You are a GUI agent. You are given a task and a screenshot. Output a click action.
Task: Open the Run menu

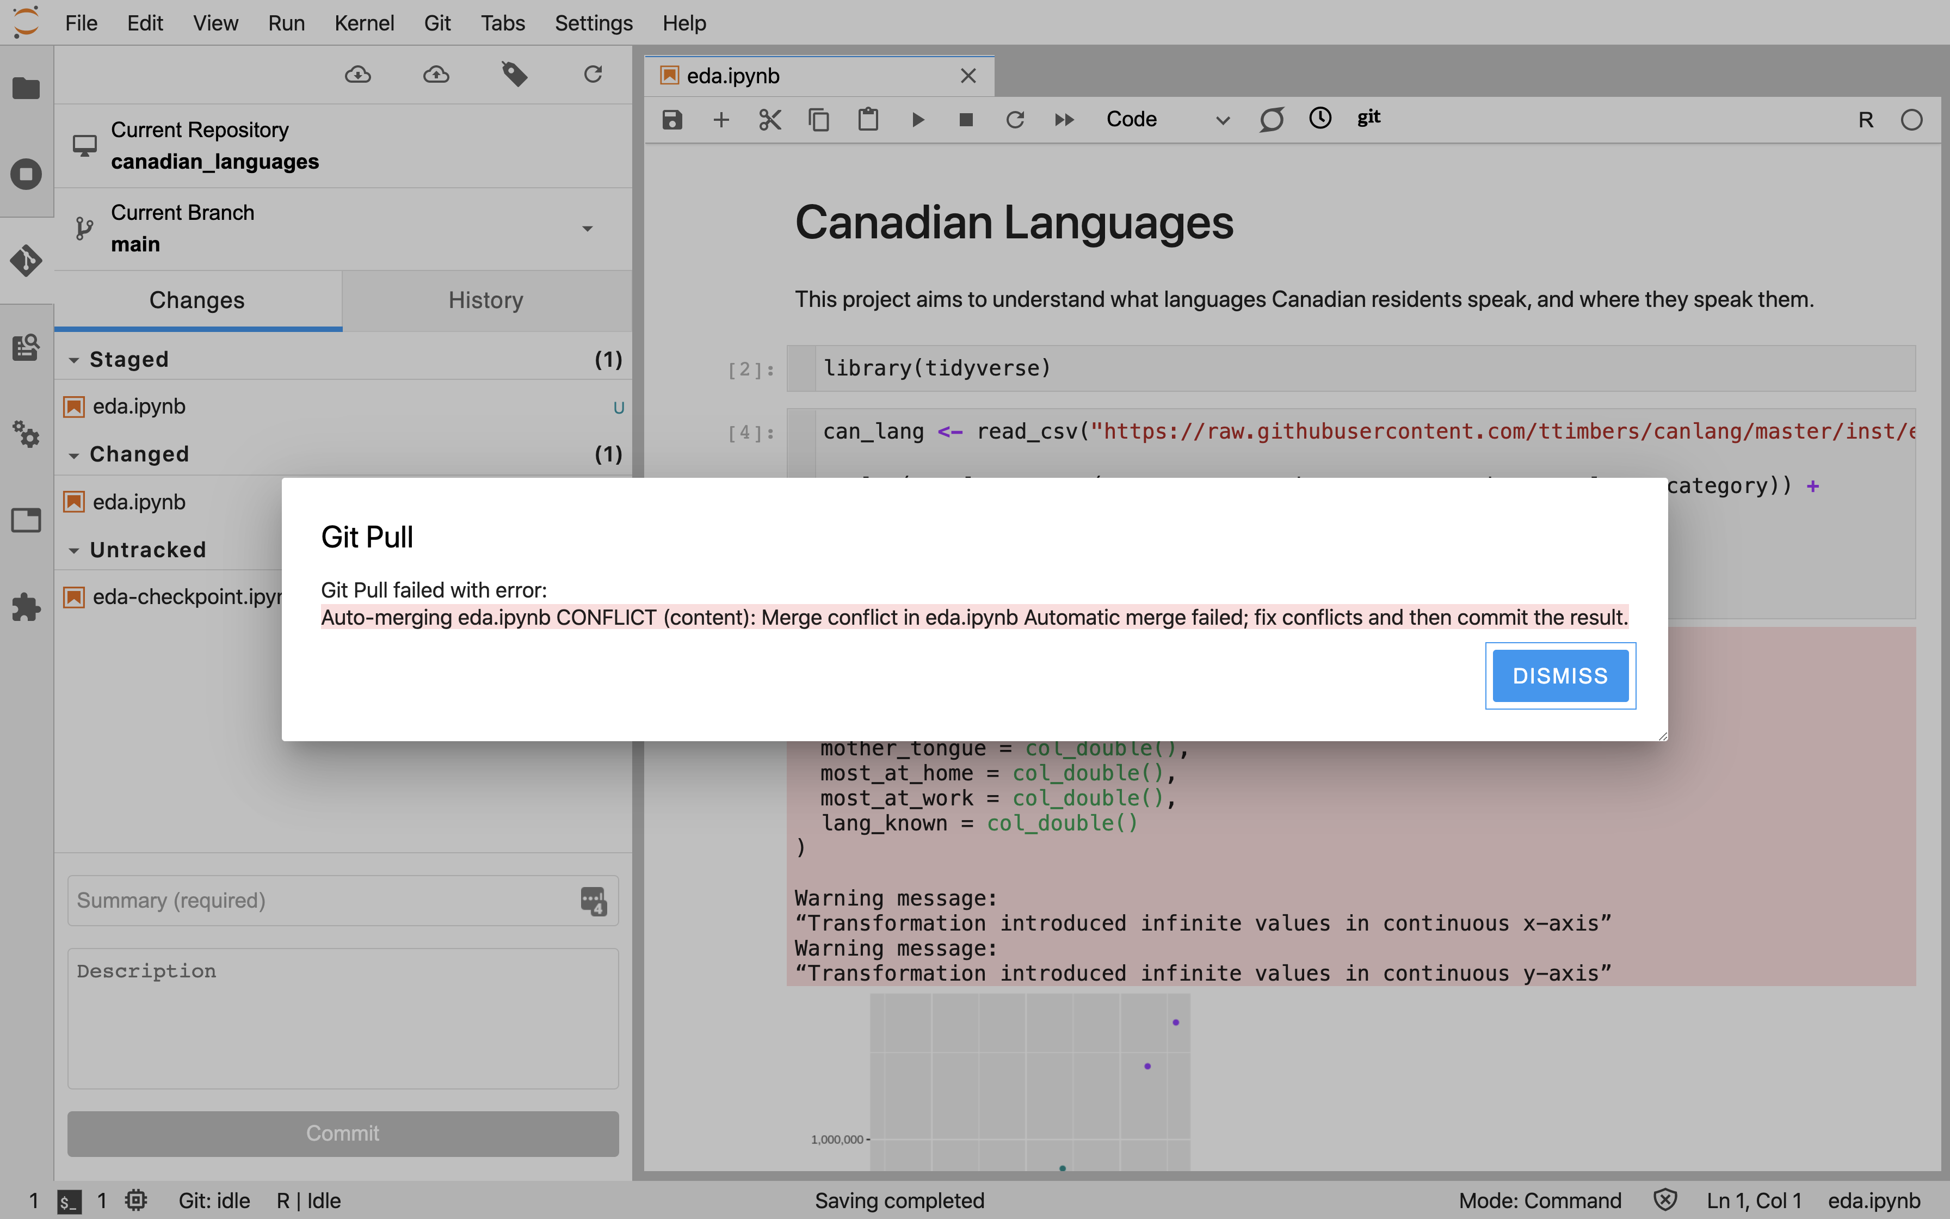(286, 22)
